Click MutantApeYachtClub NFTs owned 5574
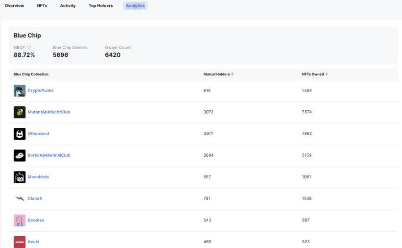Viewport: 402px width, 248px height. tap(307, 112)
